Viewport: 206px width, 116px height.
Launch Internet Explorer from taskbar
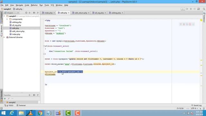pos(12,113)
